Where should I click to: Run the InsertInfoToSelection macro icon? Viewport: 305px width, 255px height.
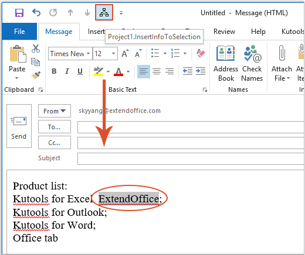104,13
